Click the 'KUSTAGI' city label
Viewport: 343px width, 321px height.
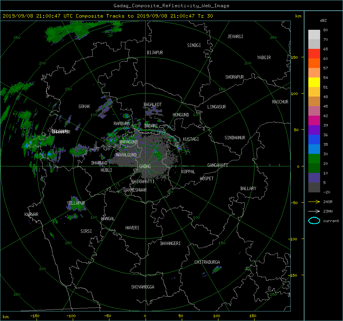click(x=191, y=139)
